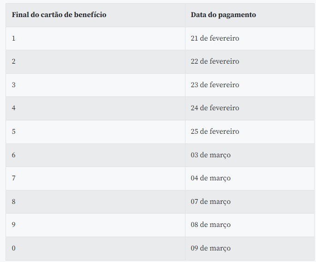Select the card ending 9 cell

[14, 225]
